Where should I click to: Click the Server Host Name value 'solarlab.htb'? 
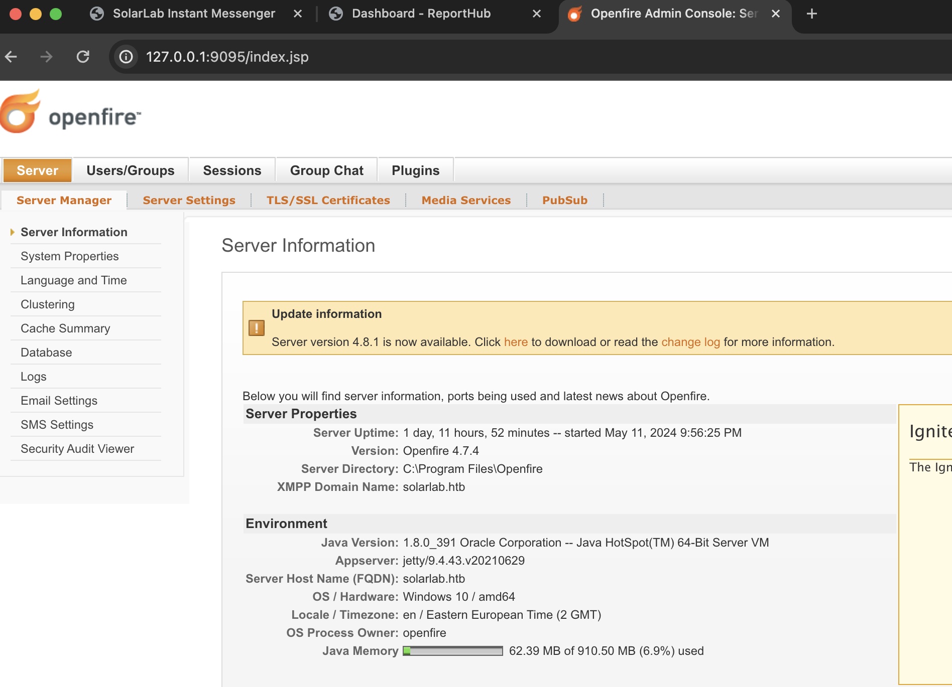pos(434,579)
